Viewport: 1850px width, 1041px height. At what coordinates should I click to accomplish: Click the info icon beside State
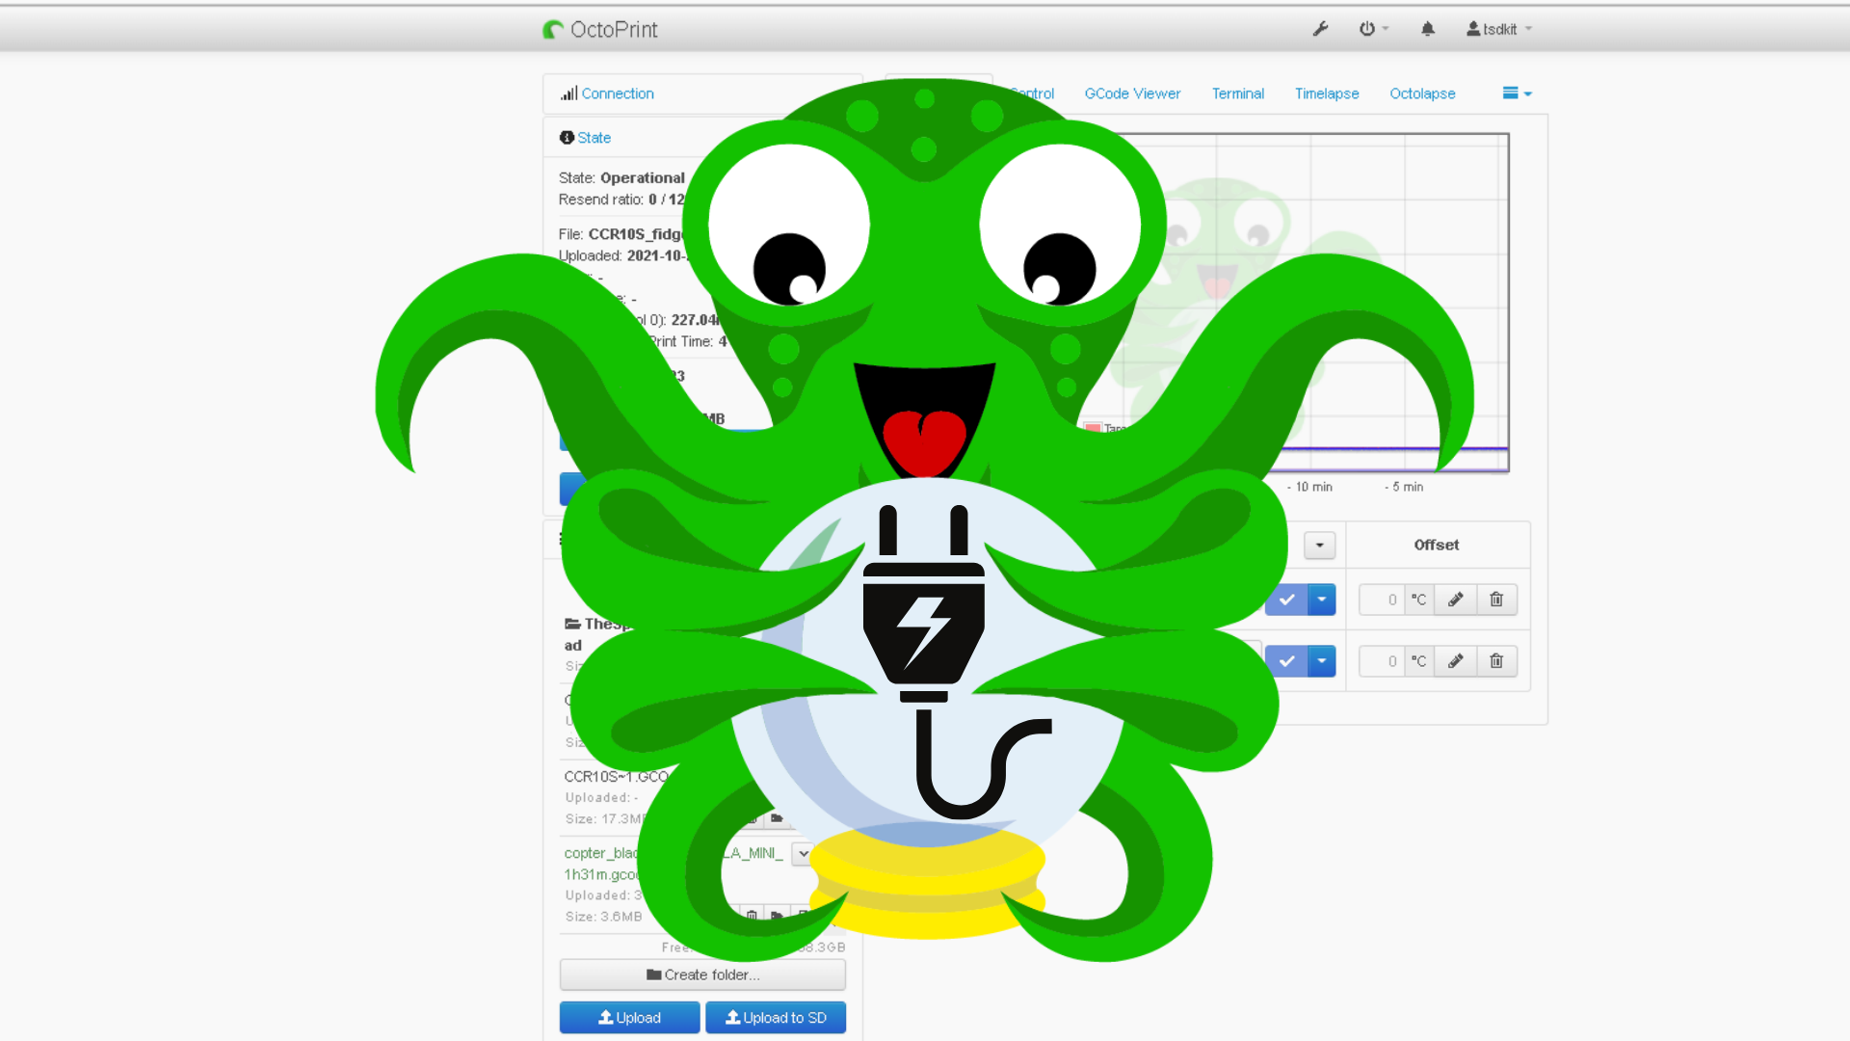(x=567, y=138)
